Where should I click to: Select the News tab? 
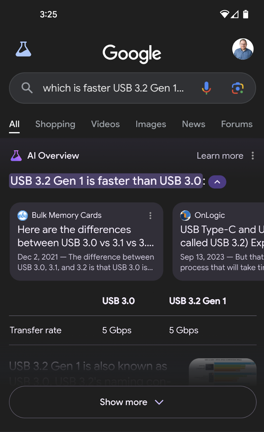coord(193,124)
